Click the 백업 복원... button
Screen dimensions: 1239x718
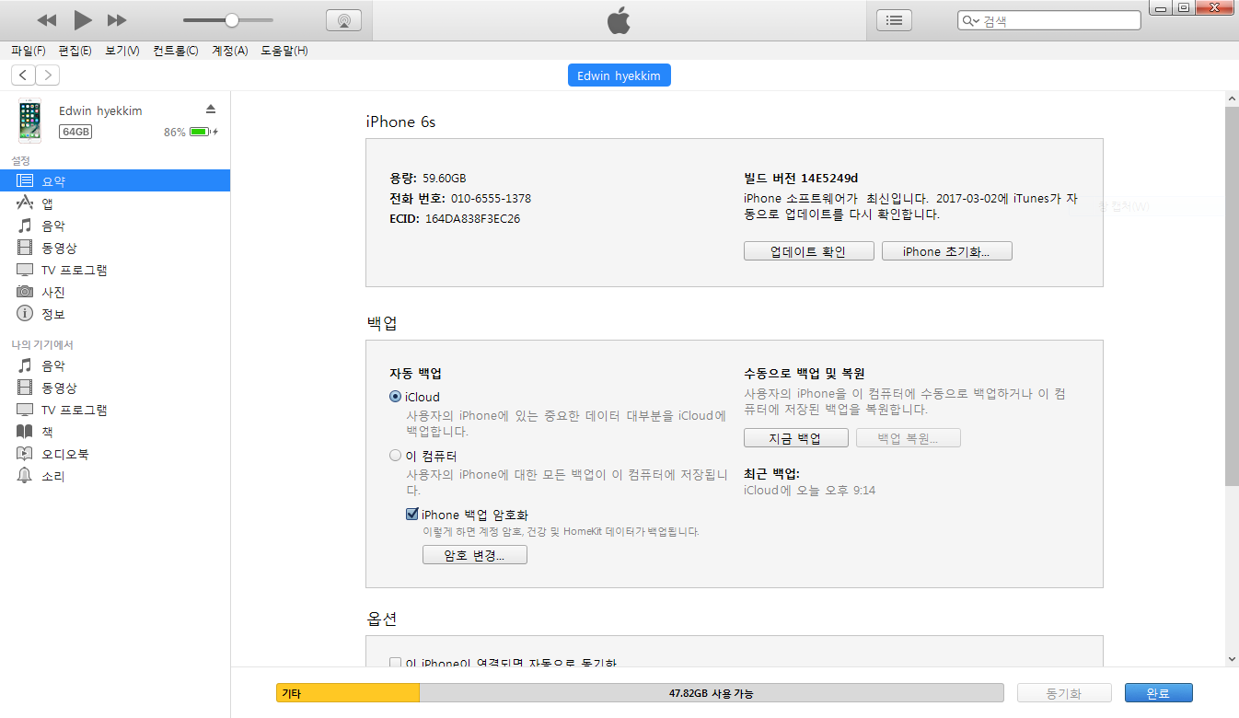(x=908, y=438)
